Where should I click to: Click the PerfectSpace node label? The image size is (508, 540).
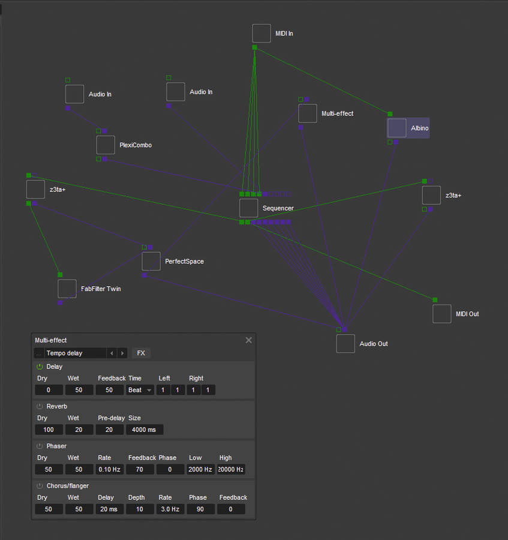click(185, 262)
